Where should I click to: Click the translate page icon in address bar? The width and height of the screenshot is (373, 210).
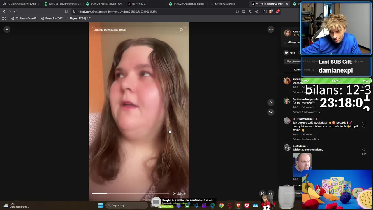pos(250,12)
